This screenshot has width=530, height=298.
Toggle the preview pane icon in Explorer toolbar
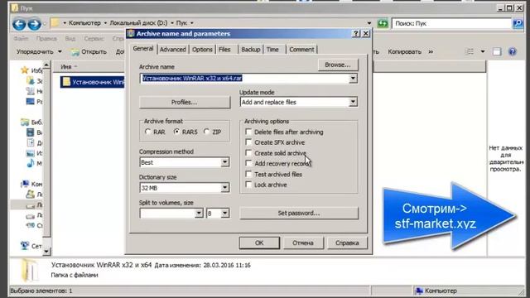pyautogui.click(x=497, y=51)
